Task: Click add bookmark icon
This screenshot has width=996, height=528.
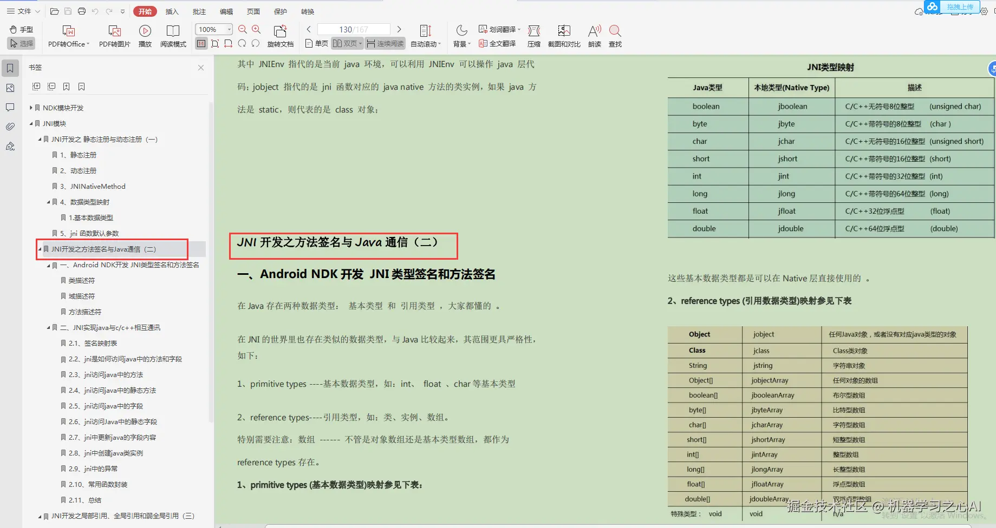Action: [x=66, y=87]
